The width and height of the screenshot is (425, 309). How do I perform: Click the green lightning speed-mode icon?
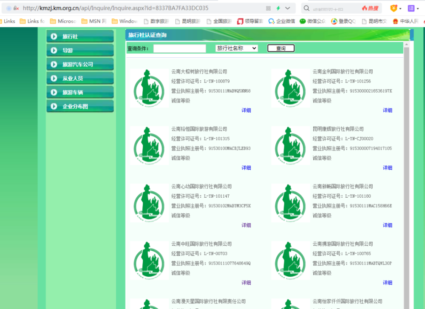click(x=278, y=8)
